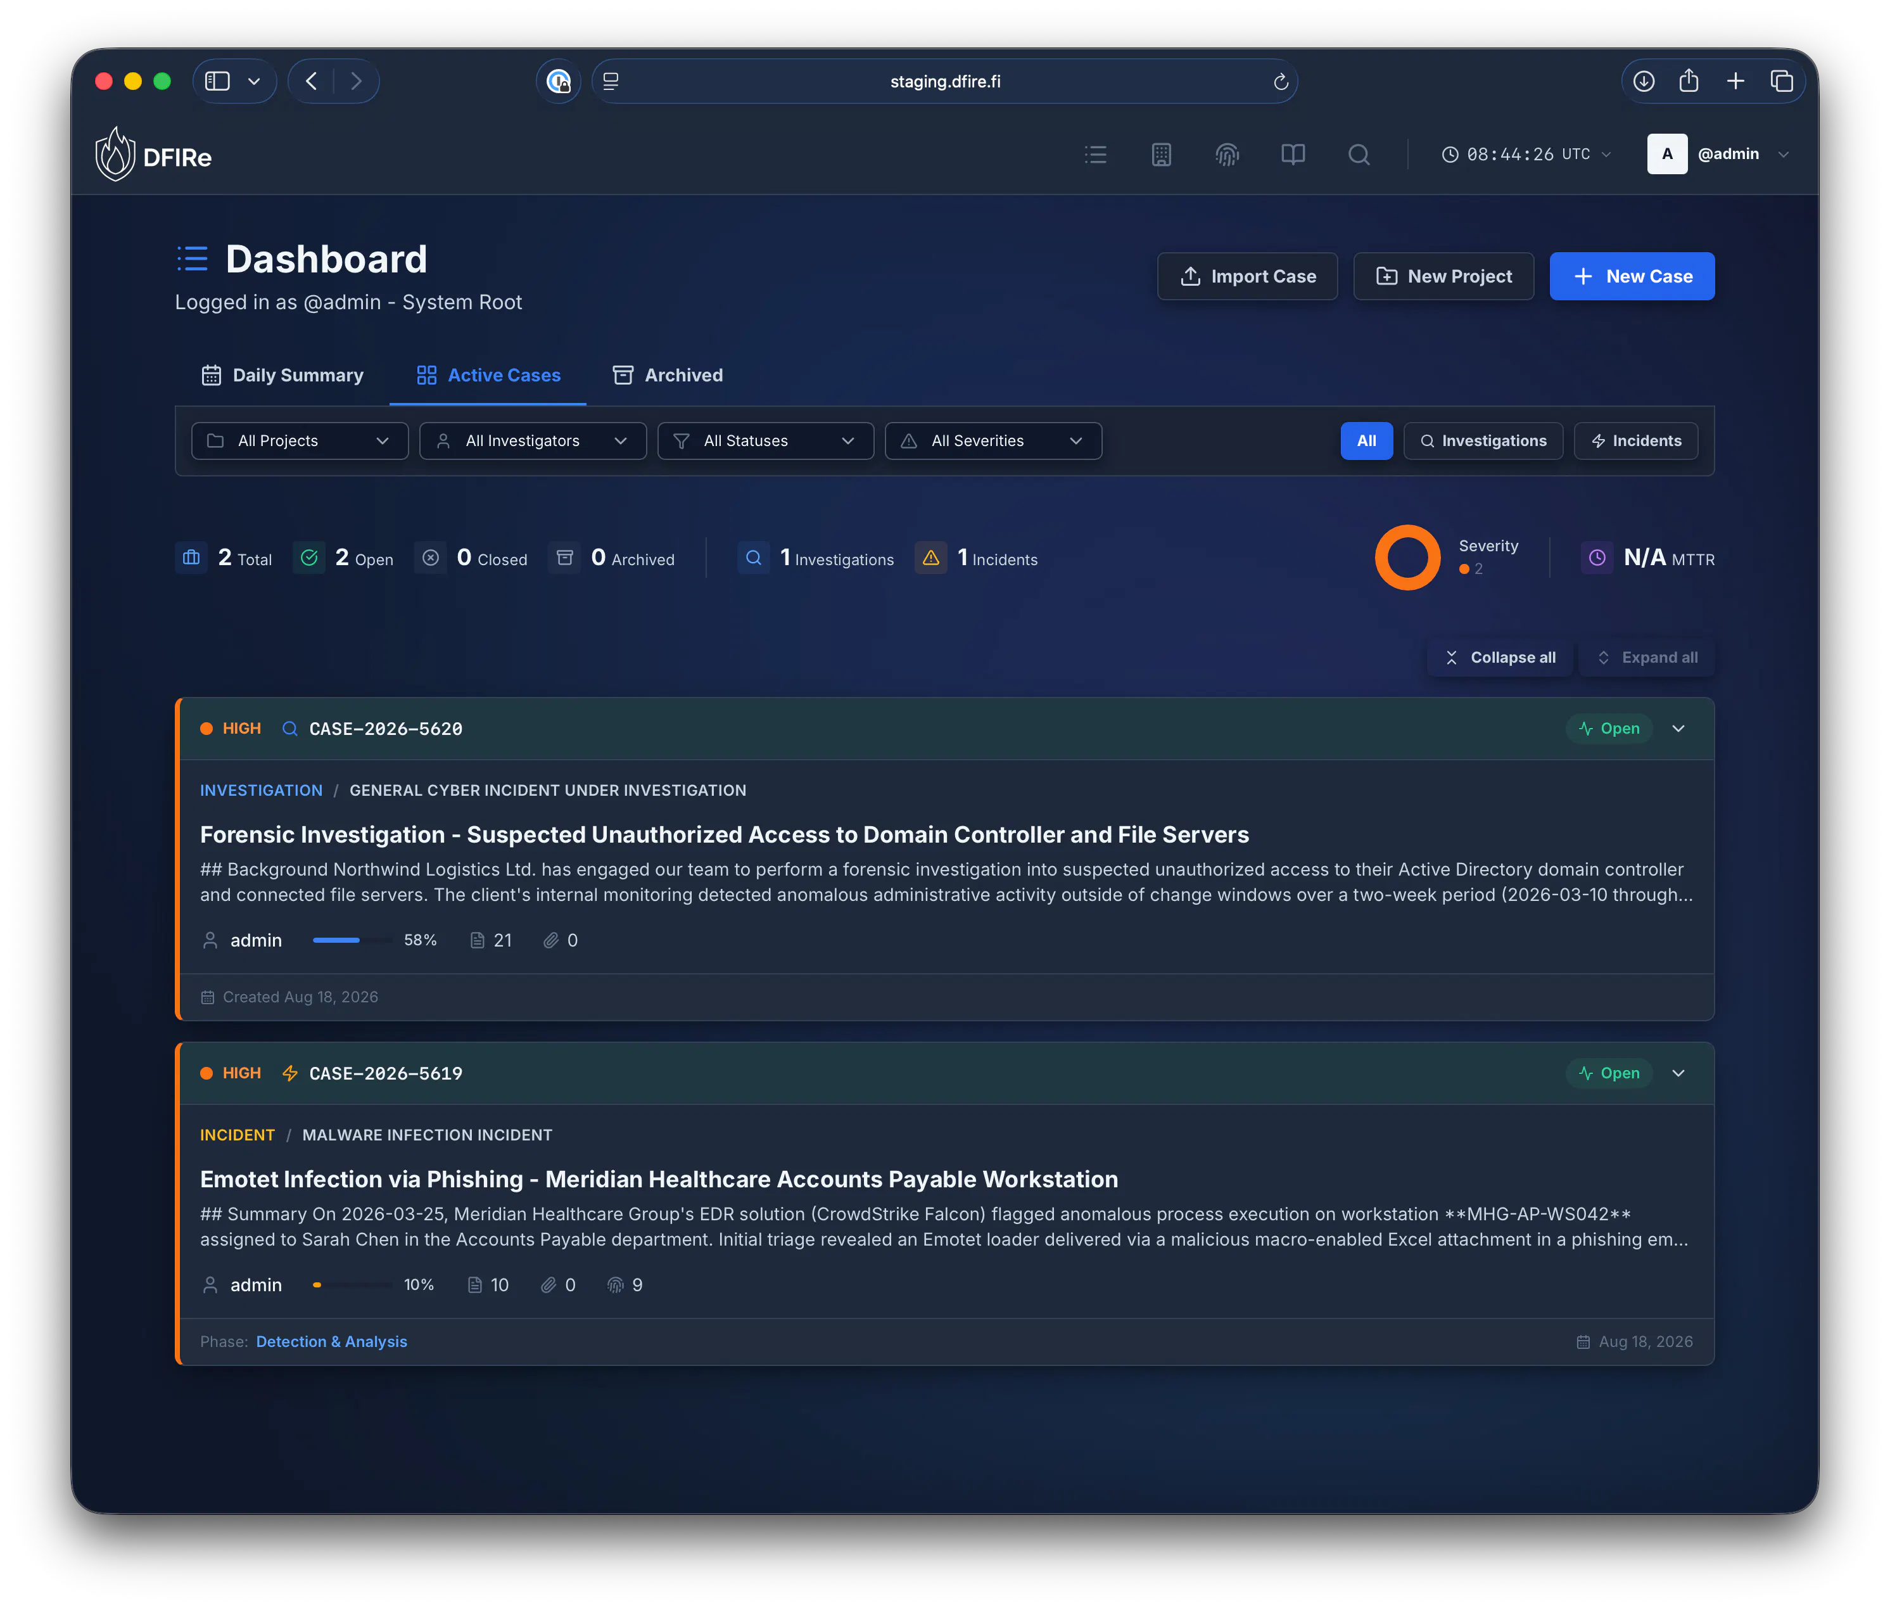Click the CASE-2026-5620 identifier text
Screen dimensions: 1890x1608
pyautogui.click(x=386, y=729)
